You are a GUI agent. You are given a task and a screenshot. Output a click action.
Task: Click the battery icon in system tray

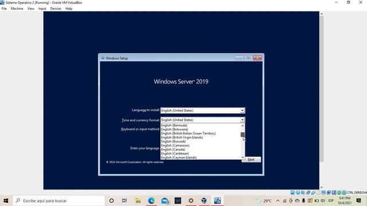coord(317,201)
